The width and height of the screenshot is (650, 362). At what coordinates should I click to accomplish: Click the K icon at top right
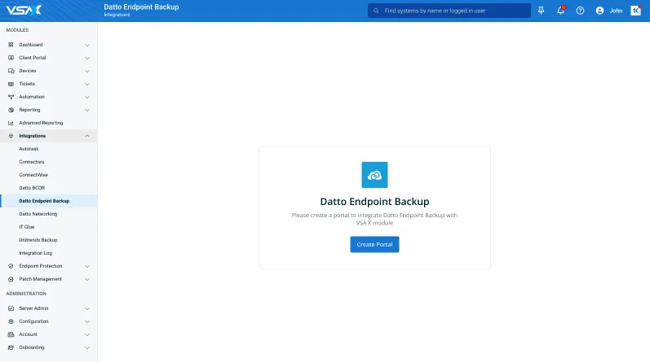click(635, 11)
